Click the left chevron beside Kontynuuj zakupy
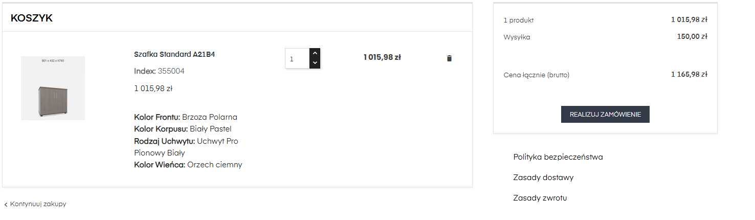This screenshot has width=755, height=220. click(6, 205)
